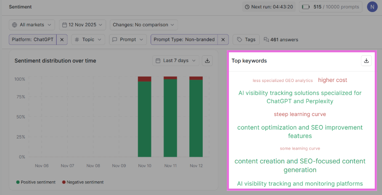Click the Nov 10 red negative segment
Image resolution: width=382 pixels, height=195 pixels.
(x=144, y=79)
